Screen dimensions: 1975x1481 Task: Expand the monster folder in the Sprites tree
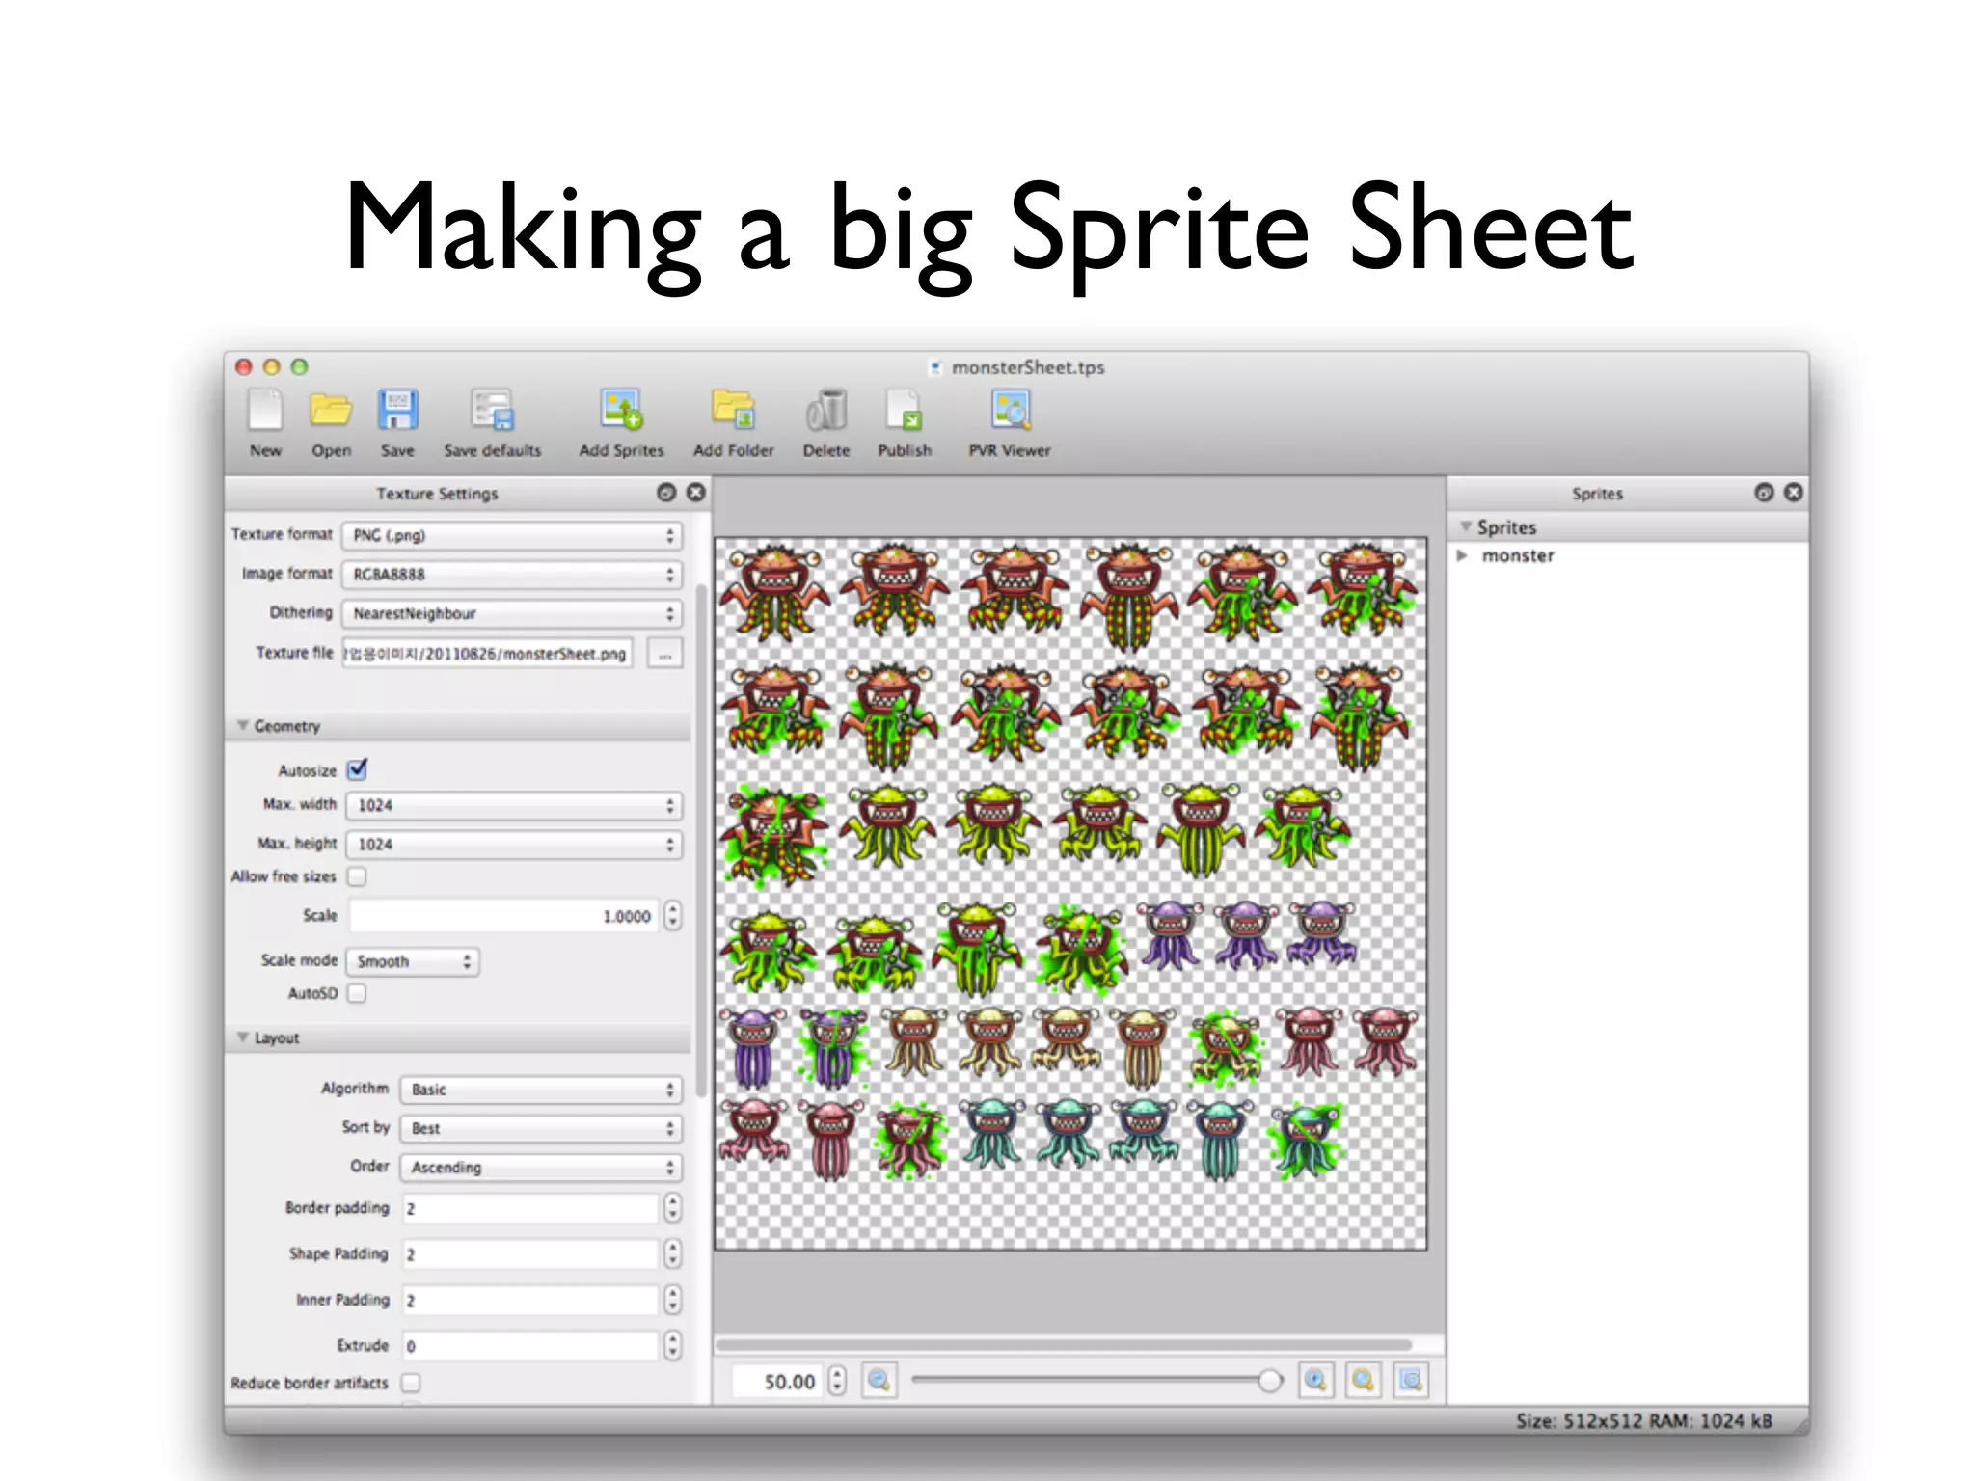[1462, 556]
